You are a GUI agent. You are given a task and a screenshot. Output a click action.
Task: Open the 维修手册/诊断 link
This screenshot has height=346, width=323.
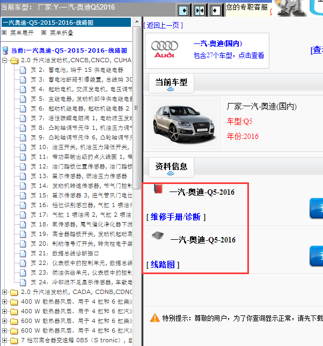coord(176,217)
